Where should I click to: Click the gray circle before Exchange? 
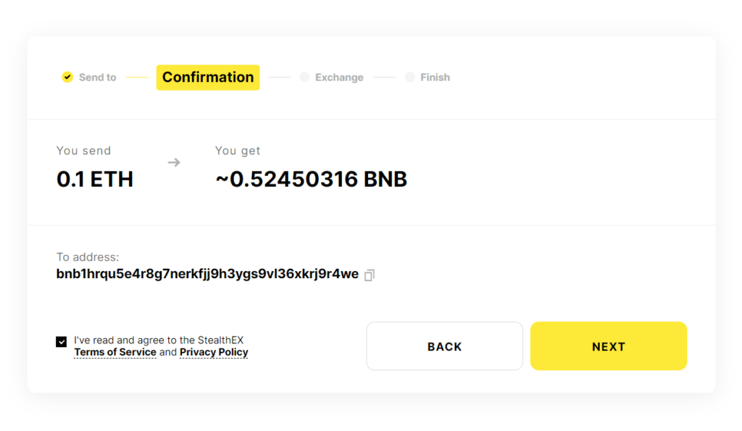(x=304, y=77)
